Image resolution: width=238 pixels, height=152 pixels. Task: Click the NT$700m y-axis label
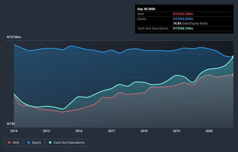pos(14,37)
